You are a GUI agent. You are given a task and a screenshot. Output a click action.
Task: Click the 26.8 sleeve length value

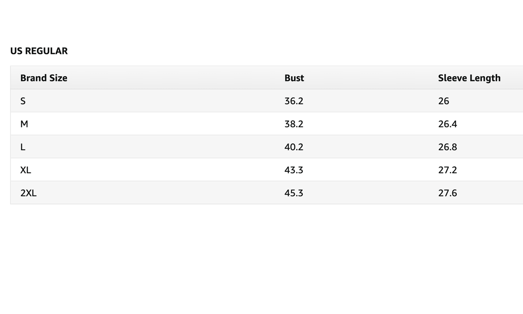click(447, 147)
